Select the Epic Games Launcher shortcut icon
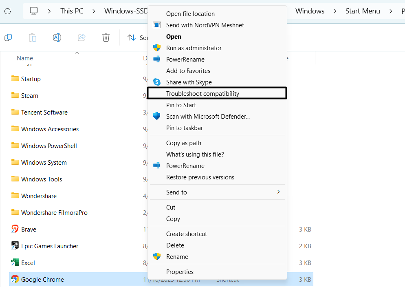 point(15,246)
